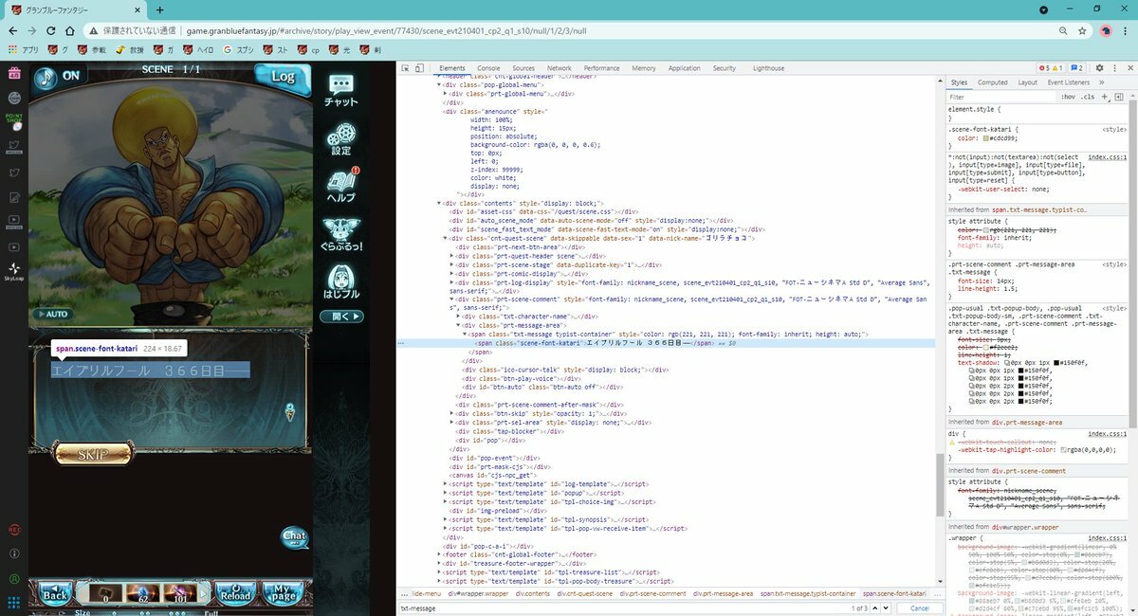Image resolution: width=1138 pixels, height=616 pixels.
Task: Activate the DevTools inspect element picker
Action: pyautogui.click(x=406, y=68)
